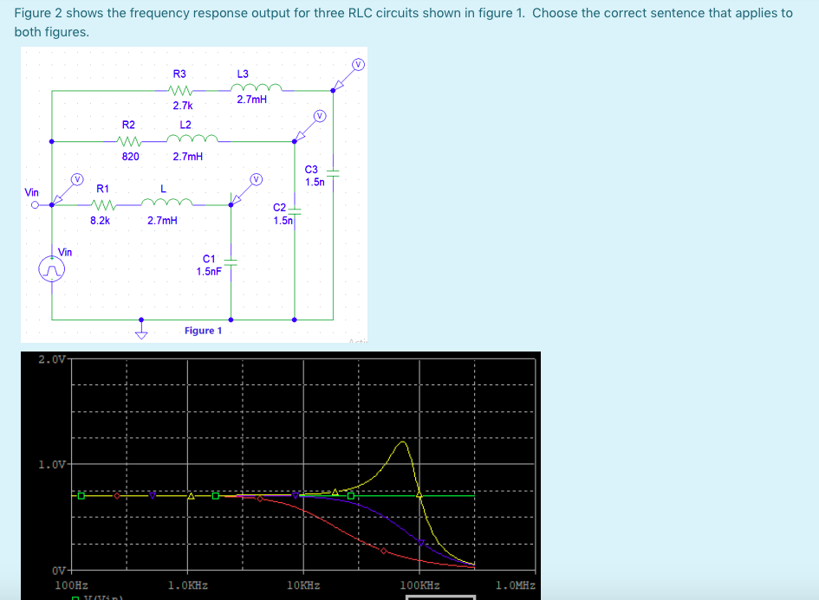The height and width of the screenshot is (600, 819).
Task: Click the green square trace marker on the plot
Action: (80, 496)
